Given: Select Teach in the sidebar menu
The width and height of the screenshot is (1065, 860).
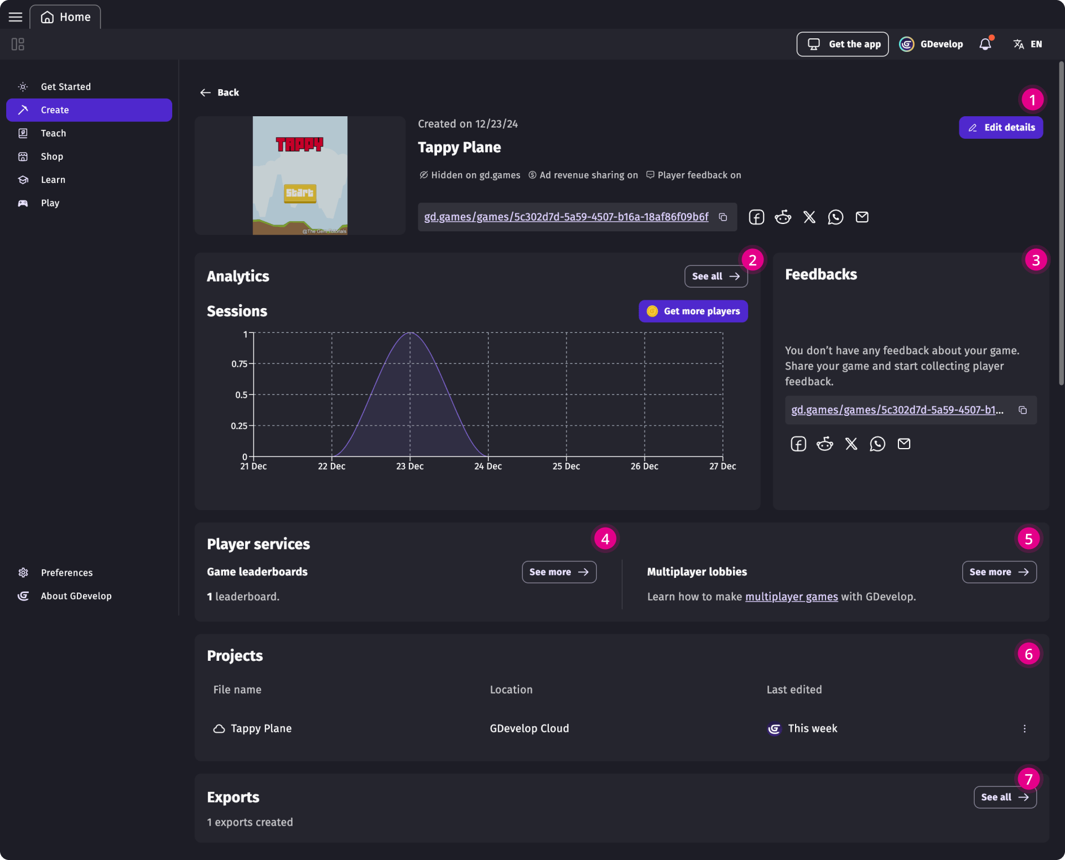Looking at the screenshot, I should tap(53, 133).
